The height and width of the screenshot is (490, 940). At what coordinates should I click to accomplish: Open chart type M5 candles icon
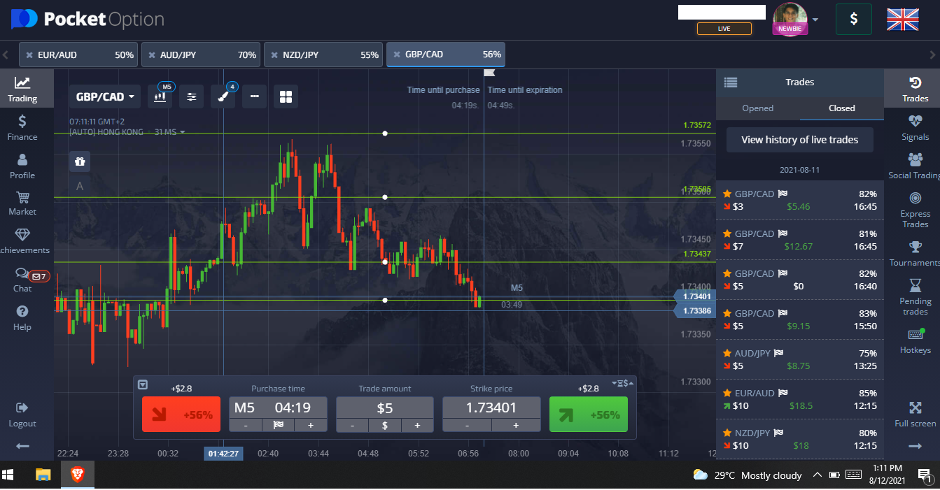tap(160, 96)
